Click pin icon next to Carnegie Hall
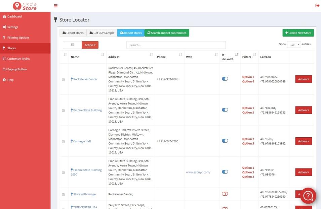The image size is (321, 209). [72, 141]
